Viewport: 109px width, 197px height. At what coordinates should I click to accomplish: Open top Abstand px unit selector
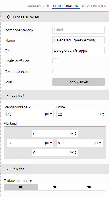click(73, 134)
